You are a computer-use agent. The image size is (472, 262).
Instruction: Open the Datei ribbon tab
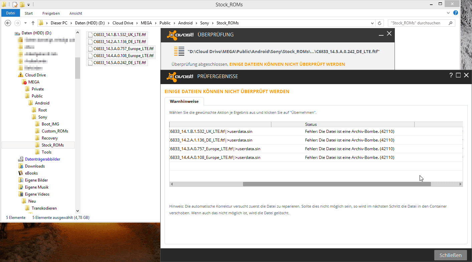pyautogui.click(x=11, y=13)
